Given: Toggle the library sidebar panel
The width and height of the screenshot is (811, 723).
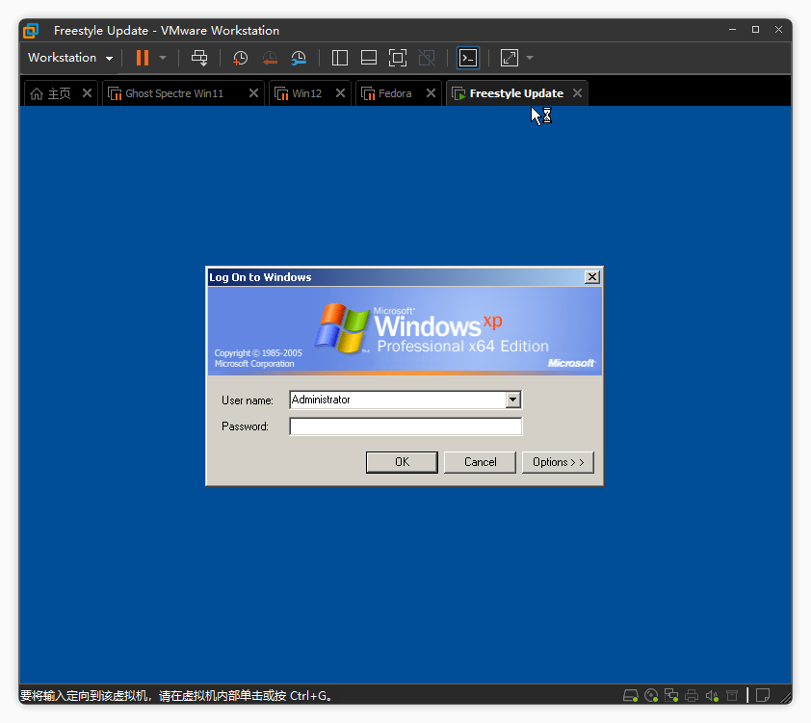Looking at the screenshot, I should [x=340, y=58].
